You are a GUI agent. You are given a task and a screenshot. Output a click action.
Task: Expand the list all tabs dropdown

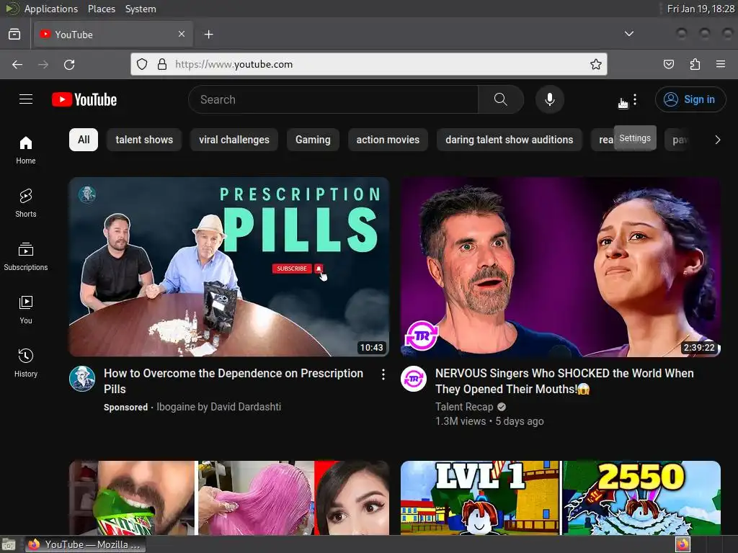click(x=628, y=34)
